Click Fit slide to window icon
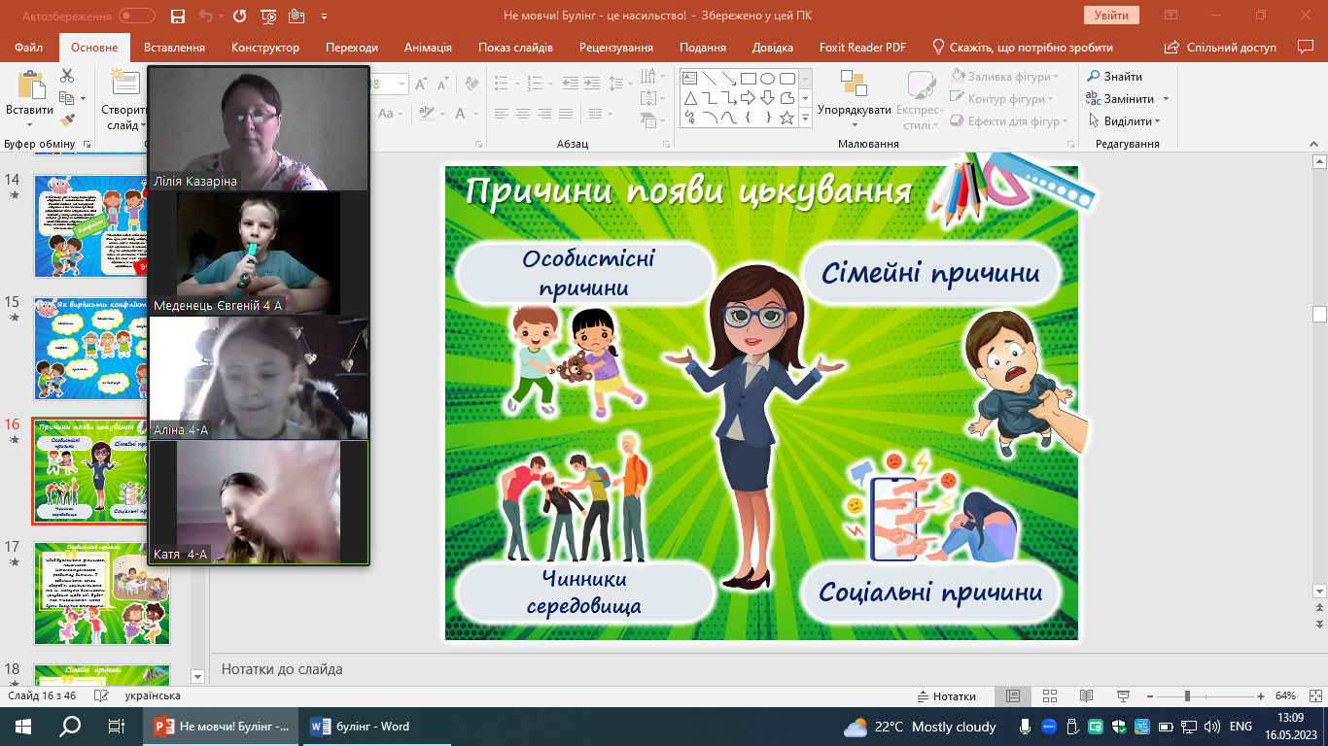The height and width of the screenshot is (746, 1328). (1313, 696)
